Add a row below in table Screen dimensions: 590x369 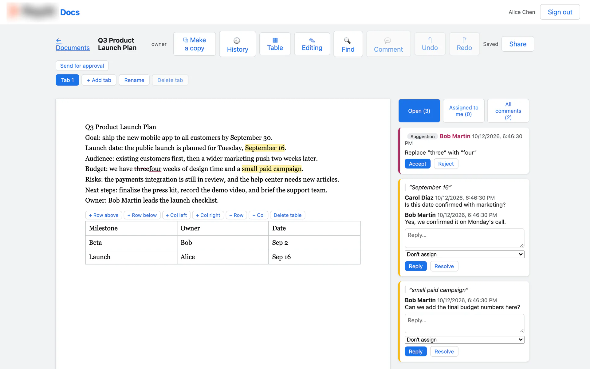(142, 215)
